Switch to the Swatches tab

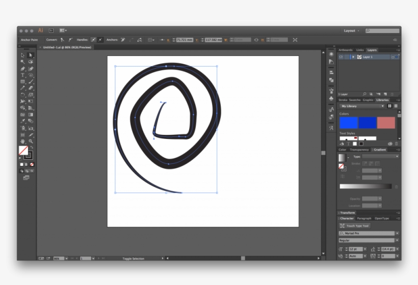(x=355, y=100)
